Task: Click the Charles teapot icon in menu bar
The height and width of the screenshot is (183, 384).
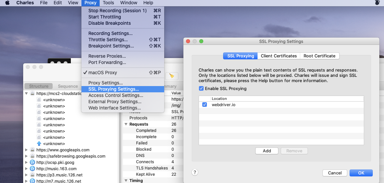Action: [377, 3]
